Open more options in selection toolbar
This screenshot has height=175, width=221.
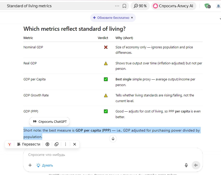coord(66,144)
